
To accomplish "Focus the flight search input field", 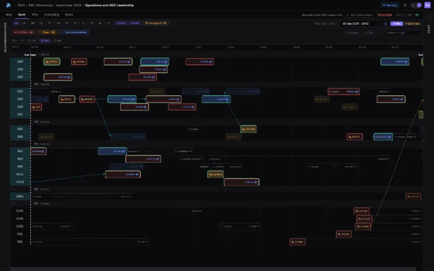I will click(x=401, y=33).
